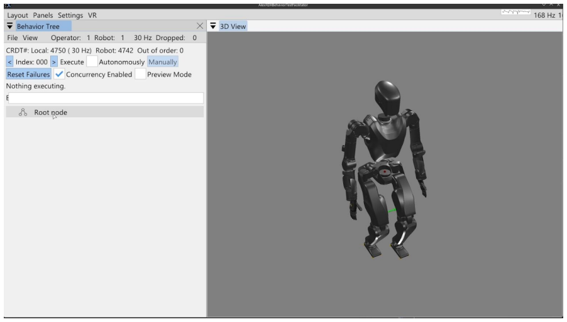Collapse the Behavior Tree panel triangle
Screen dimensions: 567x322
(10, 26)
